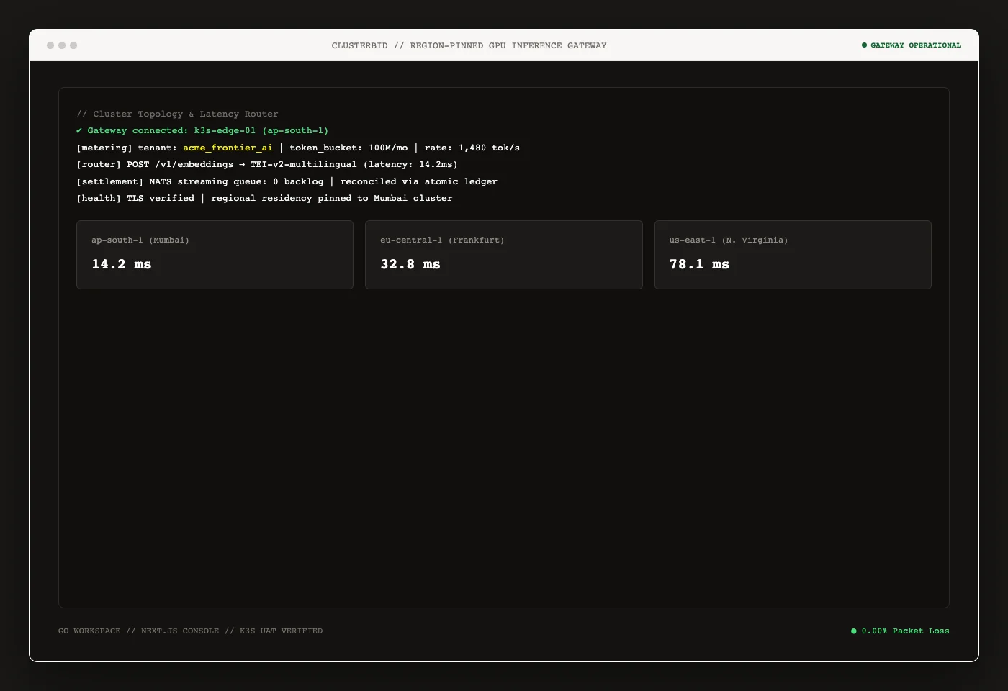Click the first window control dot

click(x=50, y=45)
